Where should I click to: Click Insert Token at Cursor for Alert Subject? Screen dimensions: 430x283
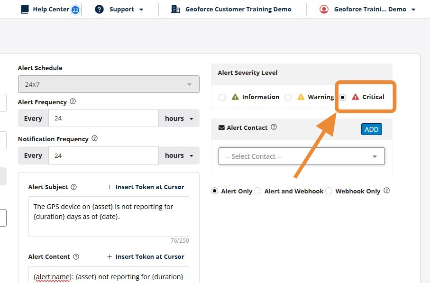[146, 187]
